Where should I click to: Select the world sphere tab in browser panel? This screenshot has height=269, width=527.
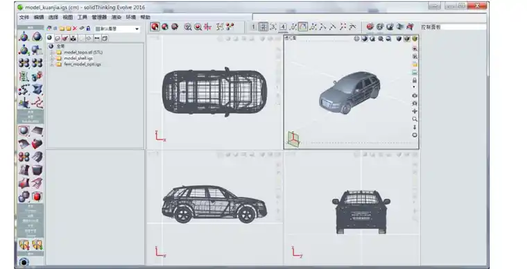point(50,38)
